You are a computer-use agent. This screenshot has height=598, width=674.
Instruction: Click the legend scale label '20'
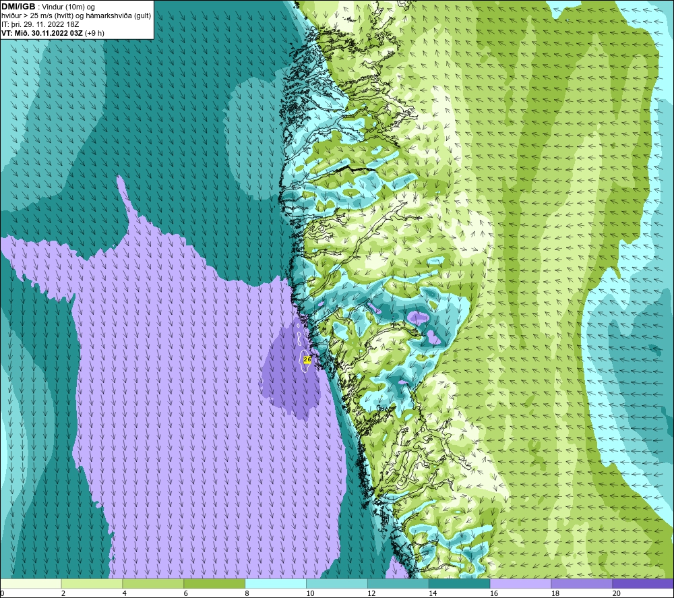click(617, 593)
